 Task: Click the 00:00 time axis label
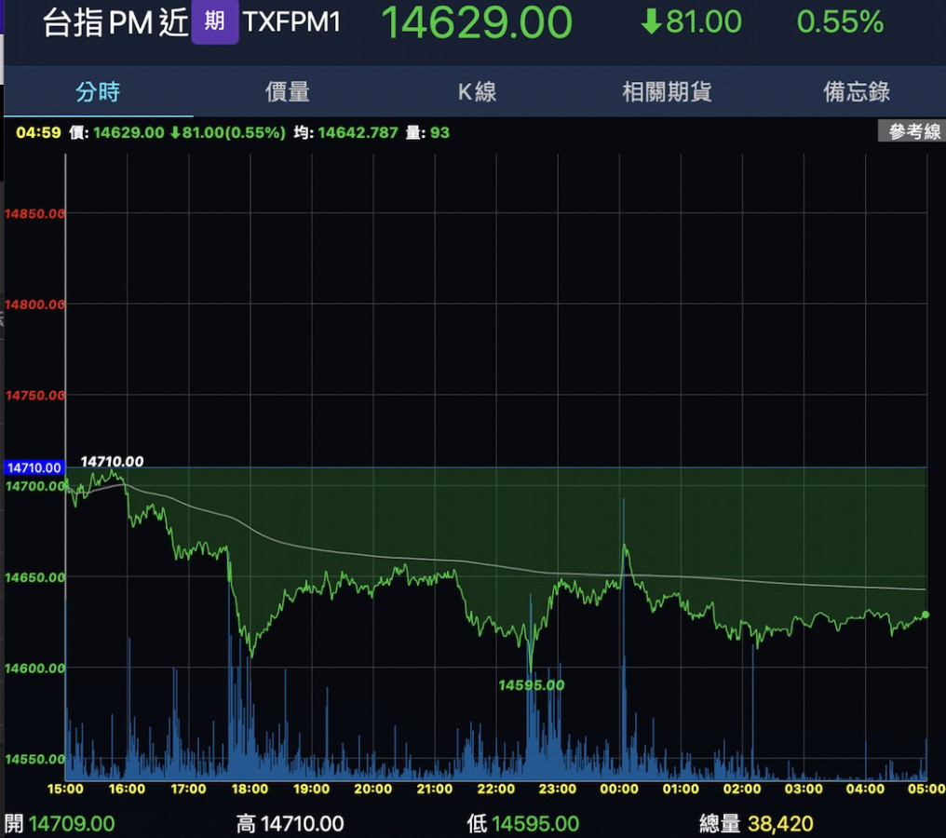(x=619, y=789)
